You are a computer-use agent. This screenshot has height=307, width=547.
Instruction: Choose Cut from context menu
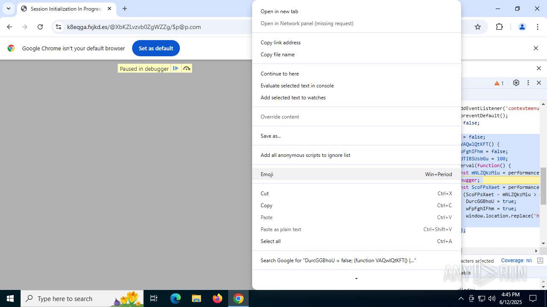point(356,194)
